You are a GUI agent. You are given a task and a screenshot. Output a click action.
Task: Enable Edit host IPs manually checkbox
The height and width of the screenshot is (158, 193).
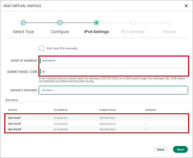coord(41,48)
